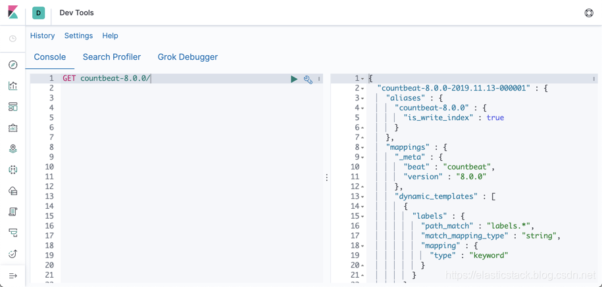Screen dimensions: 602x287
Task: Switch to Search Profiler tab
Action: [x=112, y=57]
